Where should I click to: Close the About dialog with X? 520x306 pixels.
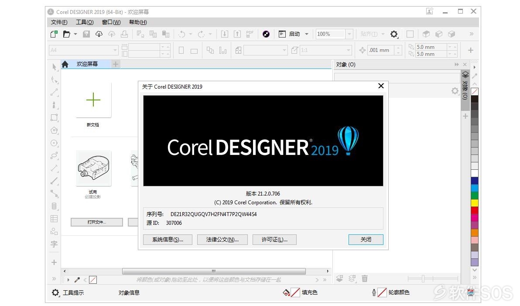coord(381,86)
